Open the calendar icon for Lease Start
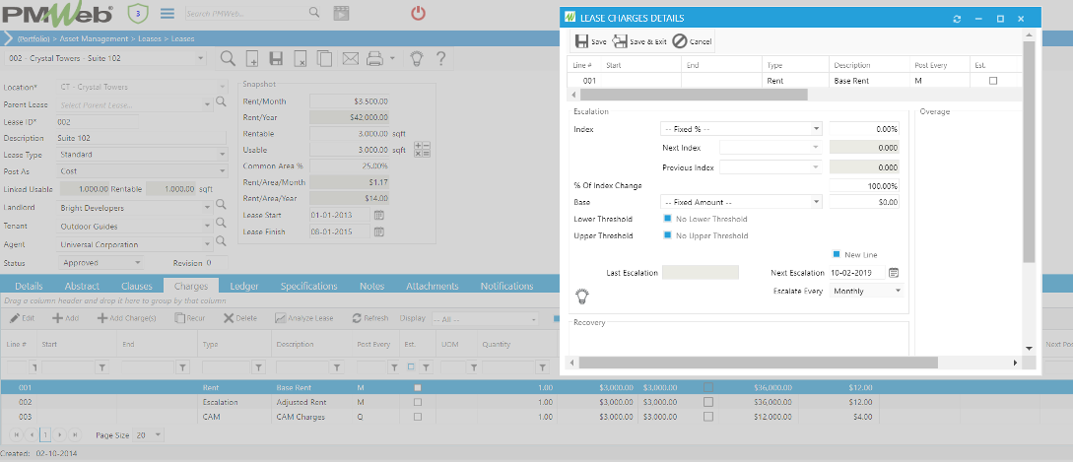Screen dimensions: 1073x463 pos(378,215)
